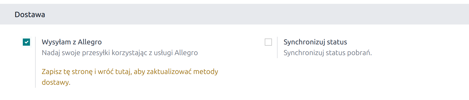Uncheck the Wysyłam z Allegro checkbox
469x100 pixels.
[x=26, y=42]
